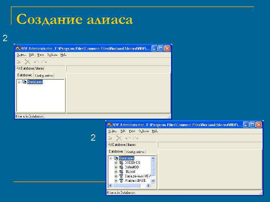Open Help menu in lower window

(155, 131)
